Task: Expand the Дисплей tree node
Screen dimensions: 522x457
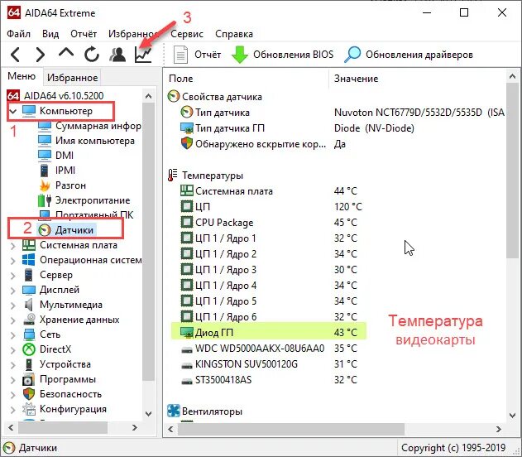Action: tap(13, 291)
